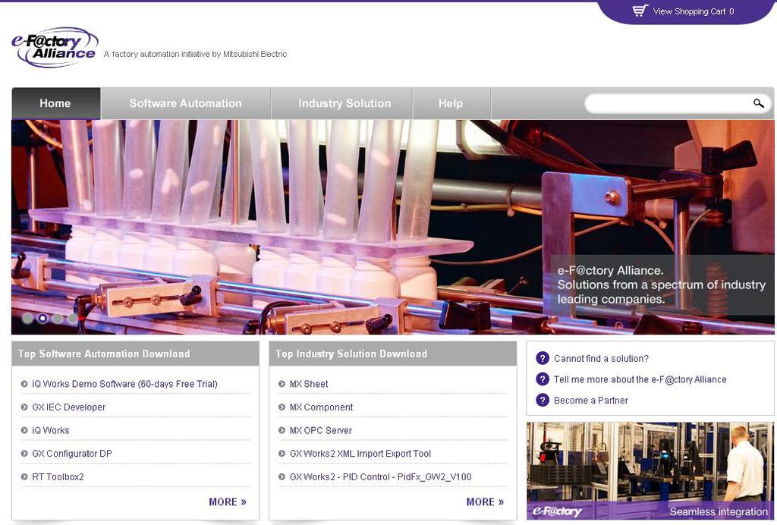
Task: Open MX OPC Server download
Action: click(321, 430)
